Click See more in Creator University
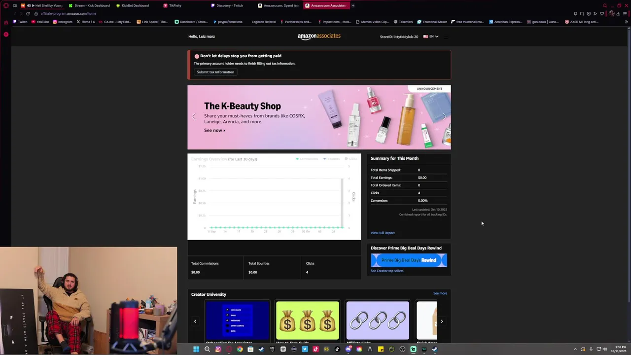The image size is (631, 355). [440, 293]
